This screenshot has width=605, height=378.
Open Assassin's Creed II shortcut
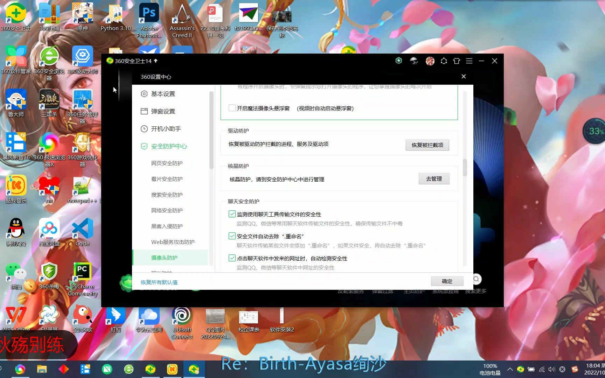coord(182,20)
